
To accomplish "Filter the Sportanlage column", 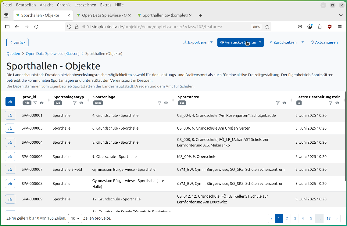I will point(159,103).
